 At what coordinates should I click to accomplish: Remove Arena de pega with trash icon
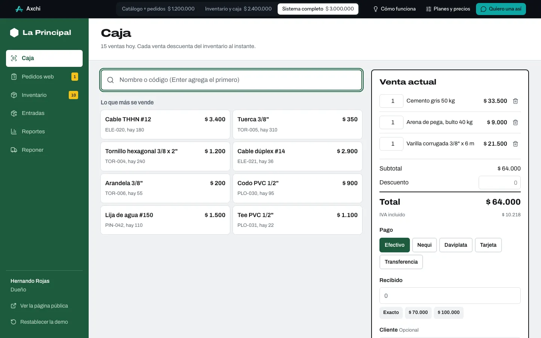515,122
